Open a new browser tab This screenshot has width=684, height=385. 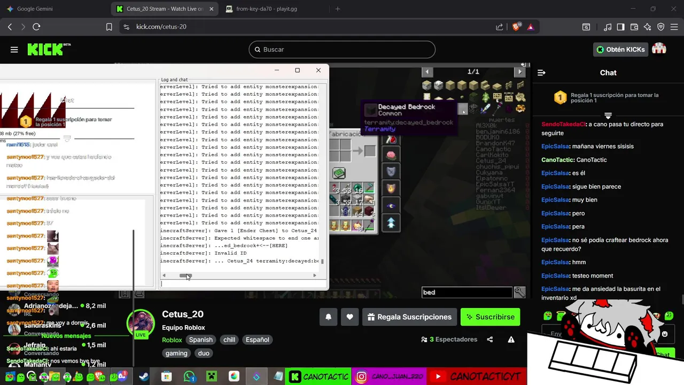tap(337, 9)
